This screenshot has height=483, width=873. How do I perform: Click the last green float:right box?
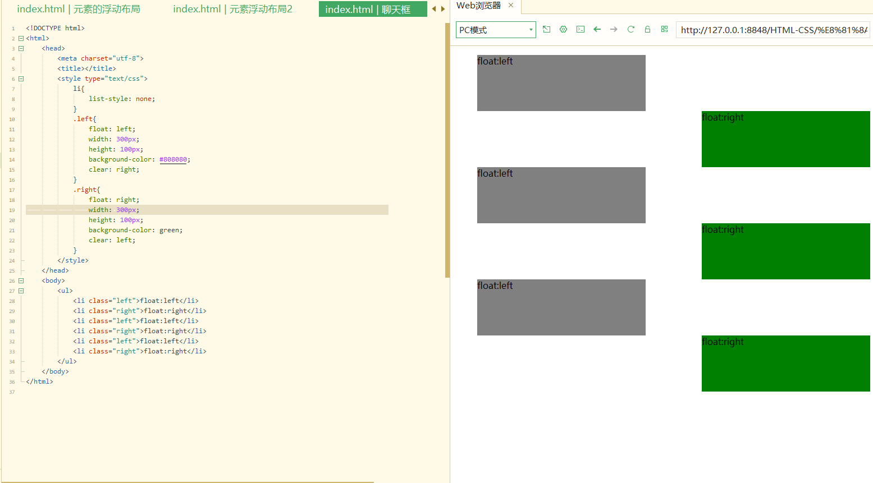click(x=786, y=364)
